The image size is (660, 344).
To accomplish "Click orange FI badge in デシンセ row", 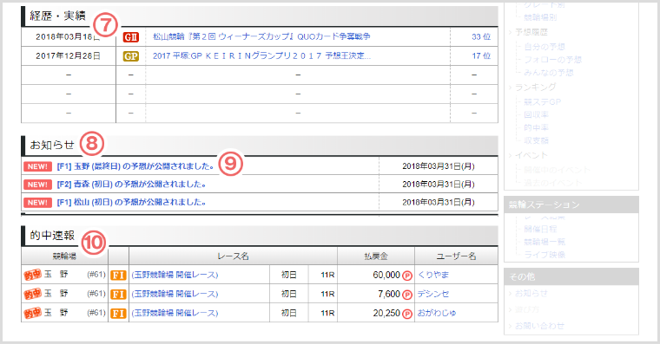I will (118, 294).
